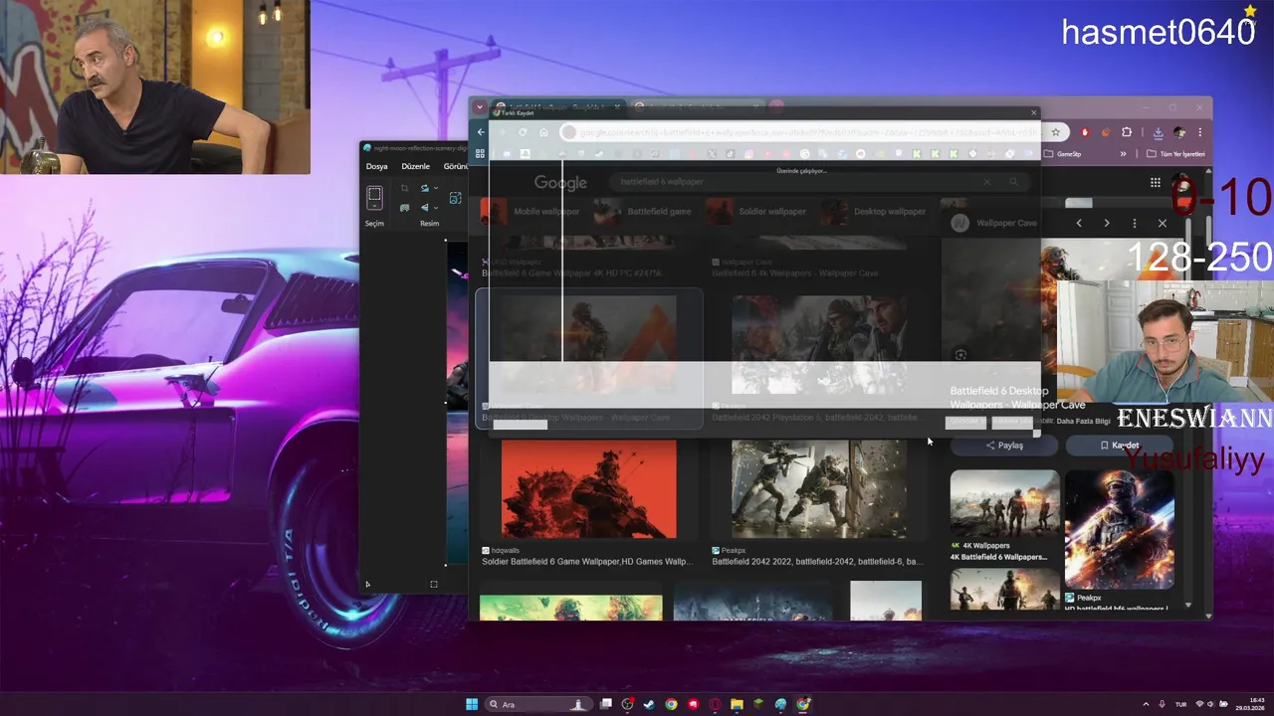Click the Kaydet save button
Image resolution: width=1274 pixels, height=716 pixels.
(x=1120, y=446)
